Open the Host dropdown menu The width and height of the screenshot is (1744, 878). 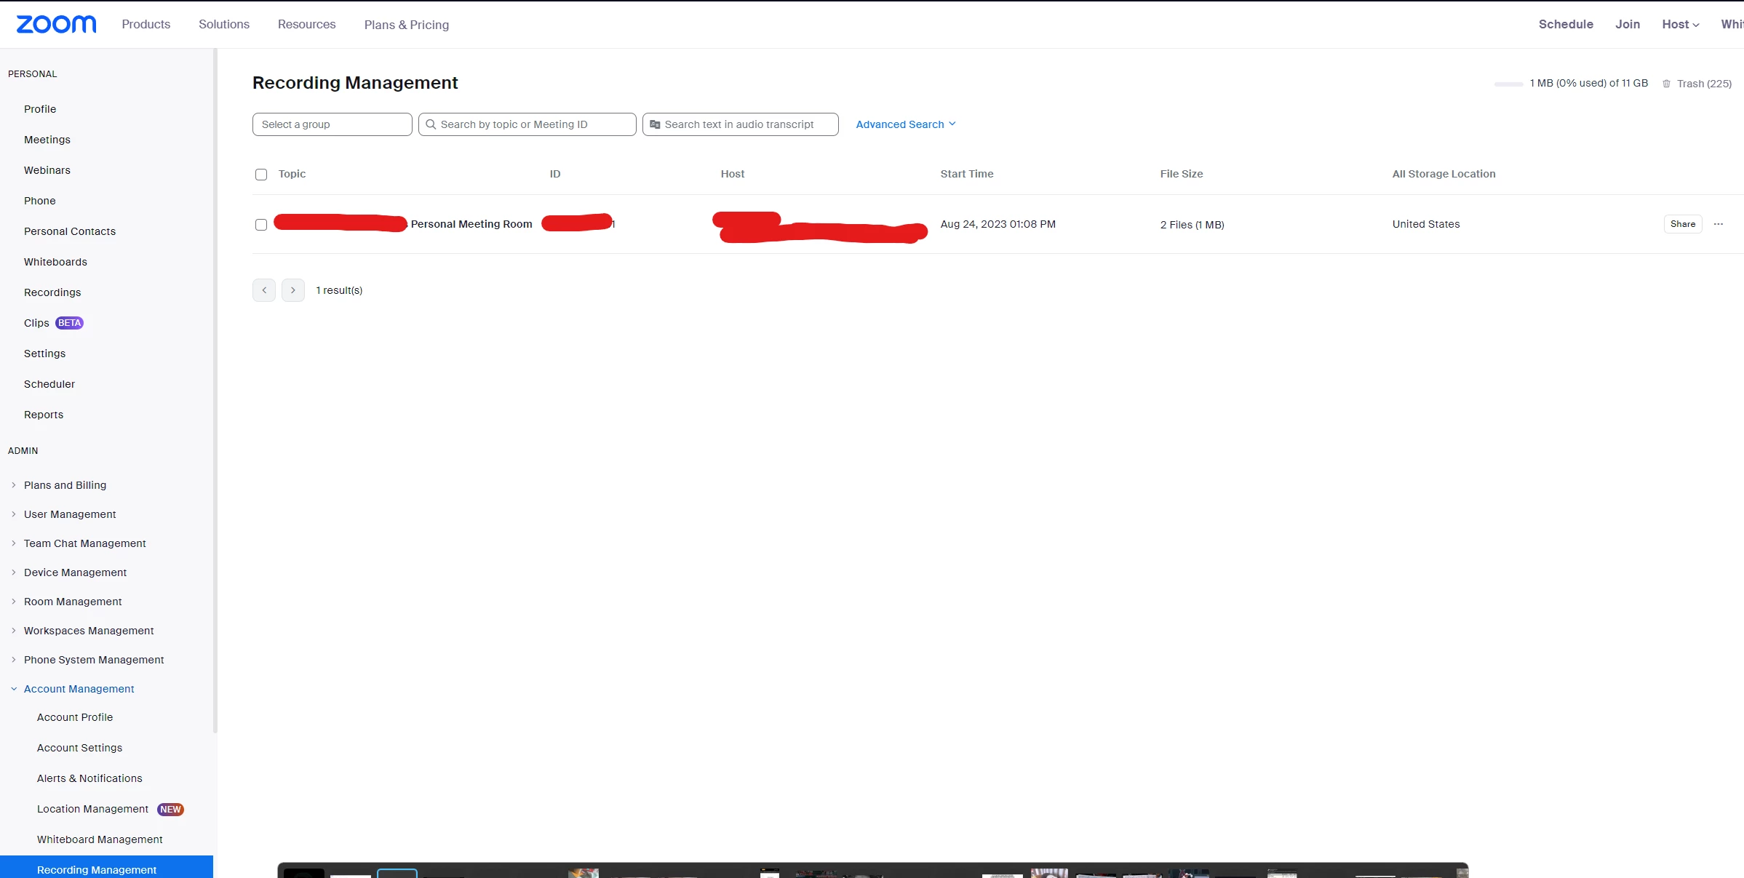click(x=1680, y=24)
